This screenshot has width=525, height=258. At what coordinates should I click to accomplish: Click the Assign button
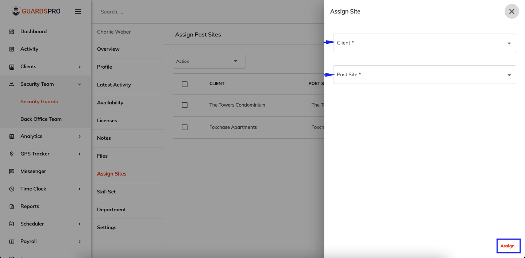[507, 246]
